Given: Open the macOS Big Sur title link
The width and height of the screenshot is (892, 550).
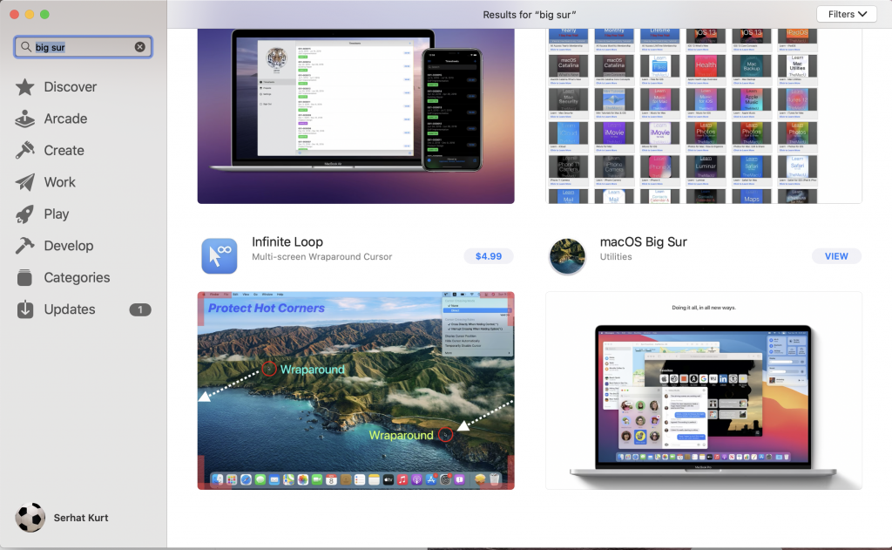Looking at the screenshot, I should click(644, 242).
